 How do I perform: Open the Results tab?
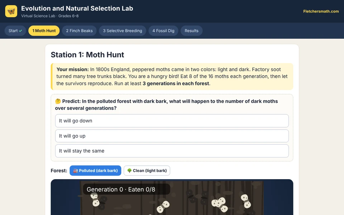(191, 31)
